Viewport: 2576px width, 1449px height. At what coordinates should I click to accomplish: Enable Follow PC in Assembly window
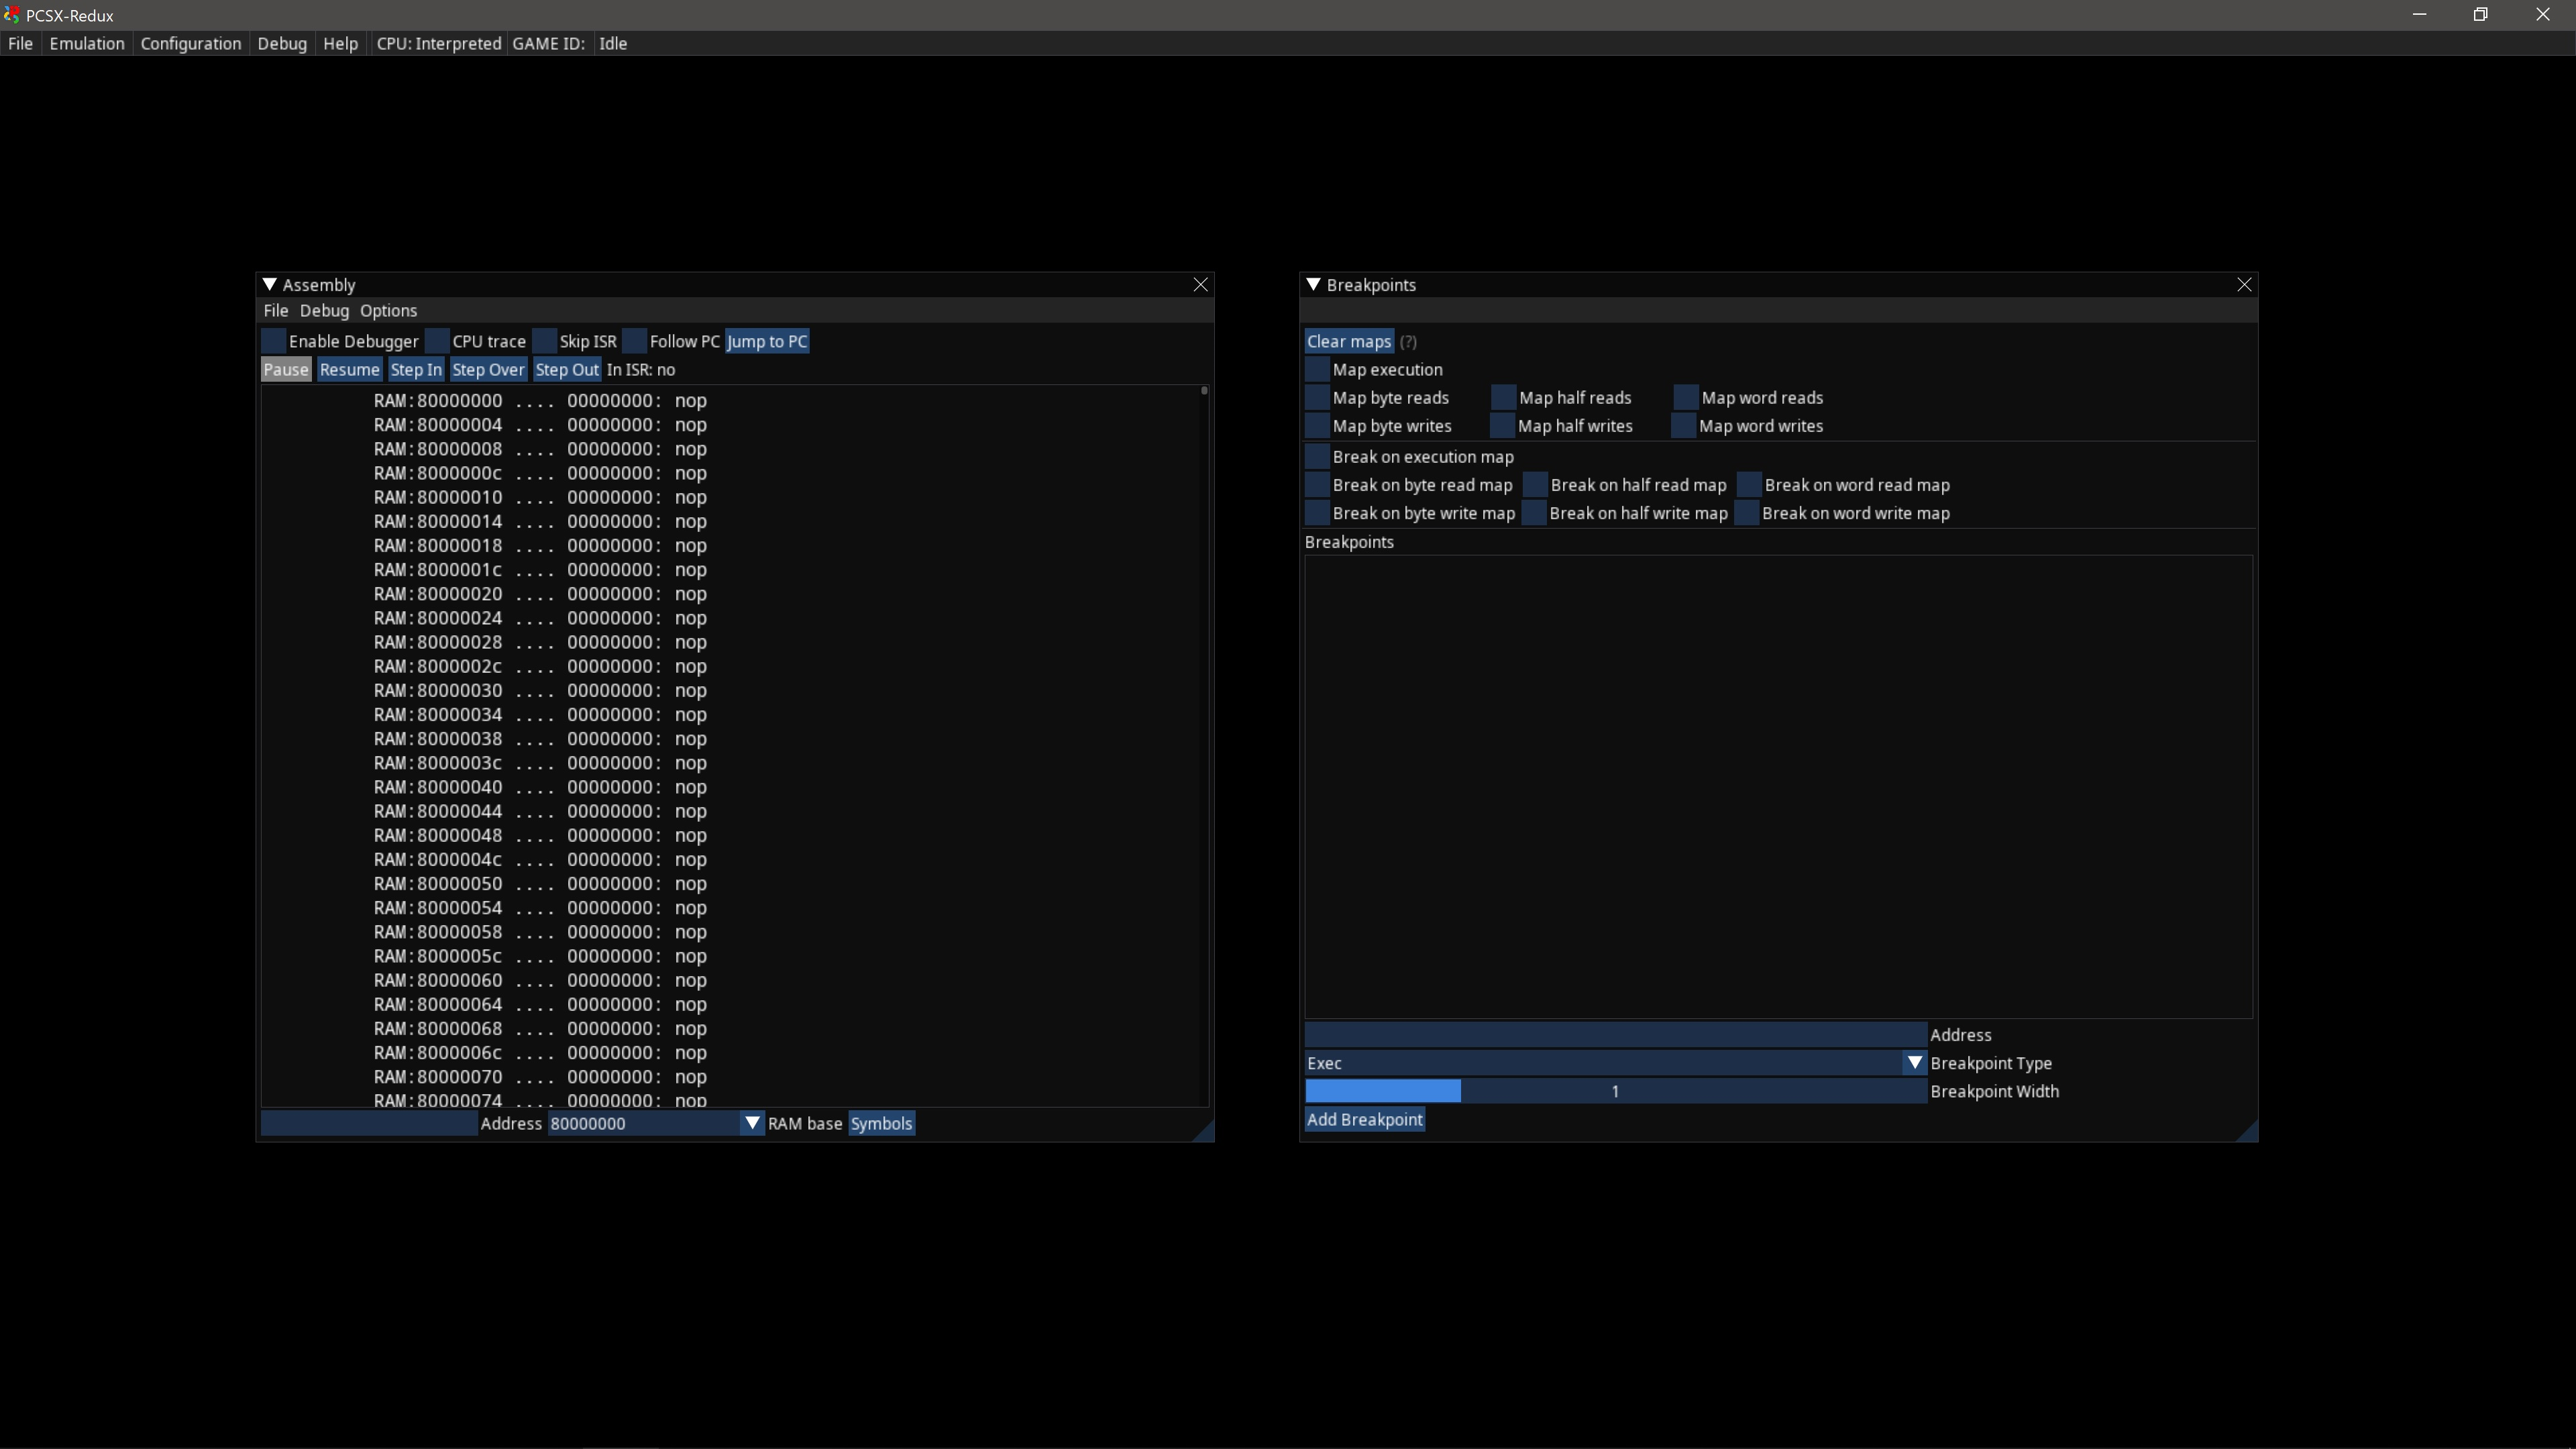(634, 341)
